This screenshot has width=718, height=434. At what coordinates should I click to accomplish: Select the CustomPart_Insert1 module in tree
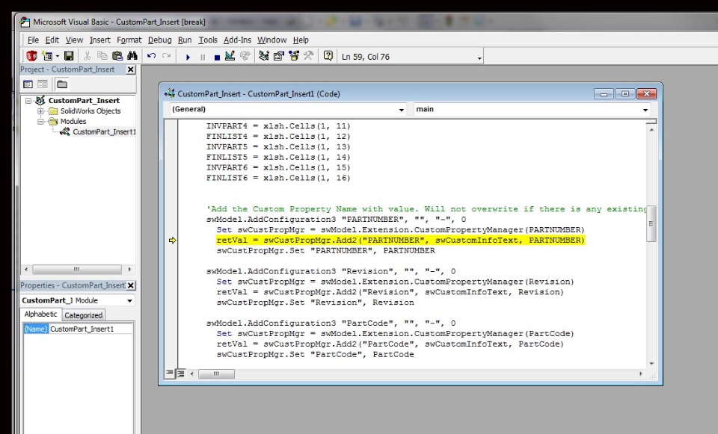(104, 132)
